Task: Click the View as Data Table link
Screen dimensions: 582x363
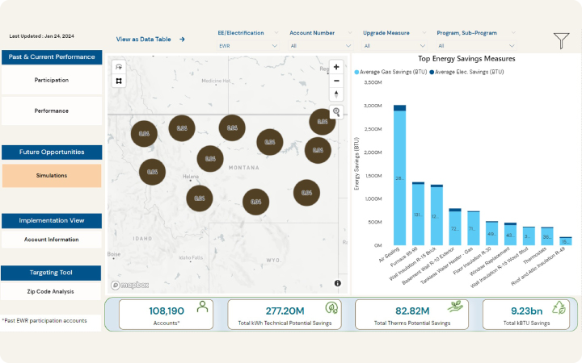Action: click(150, 39)
